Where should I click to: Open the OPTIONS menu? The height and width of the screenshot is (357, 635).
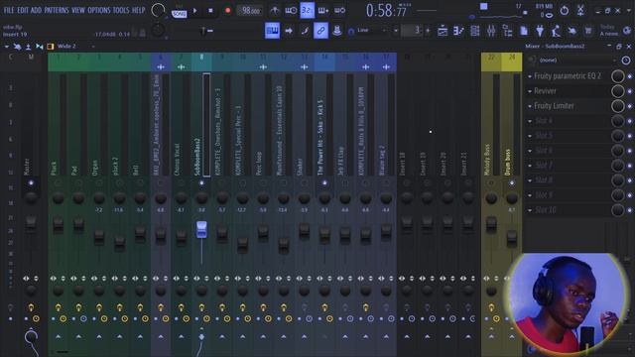point(99,11)
